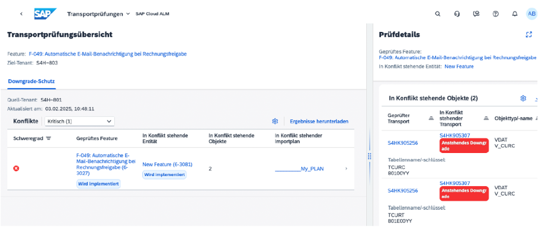Click Wird implementiert status under New Feature
Viewport: 538px width, 228px height.
(165, 175)
